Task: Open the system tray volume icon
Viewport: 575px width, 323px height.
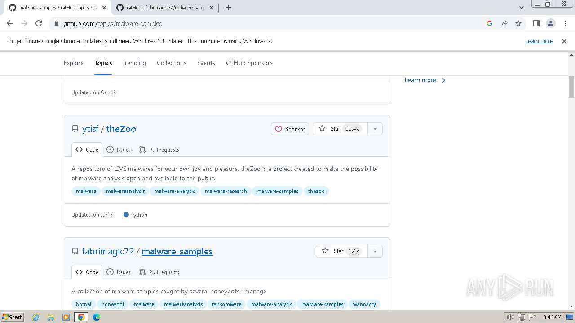Action: tap(510, 317)
